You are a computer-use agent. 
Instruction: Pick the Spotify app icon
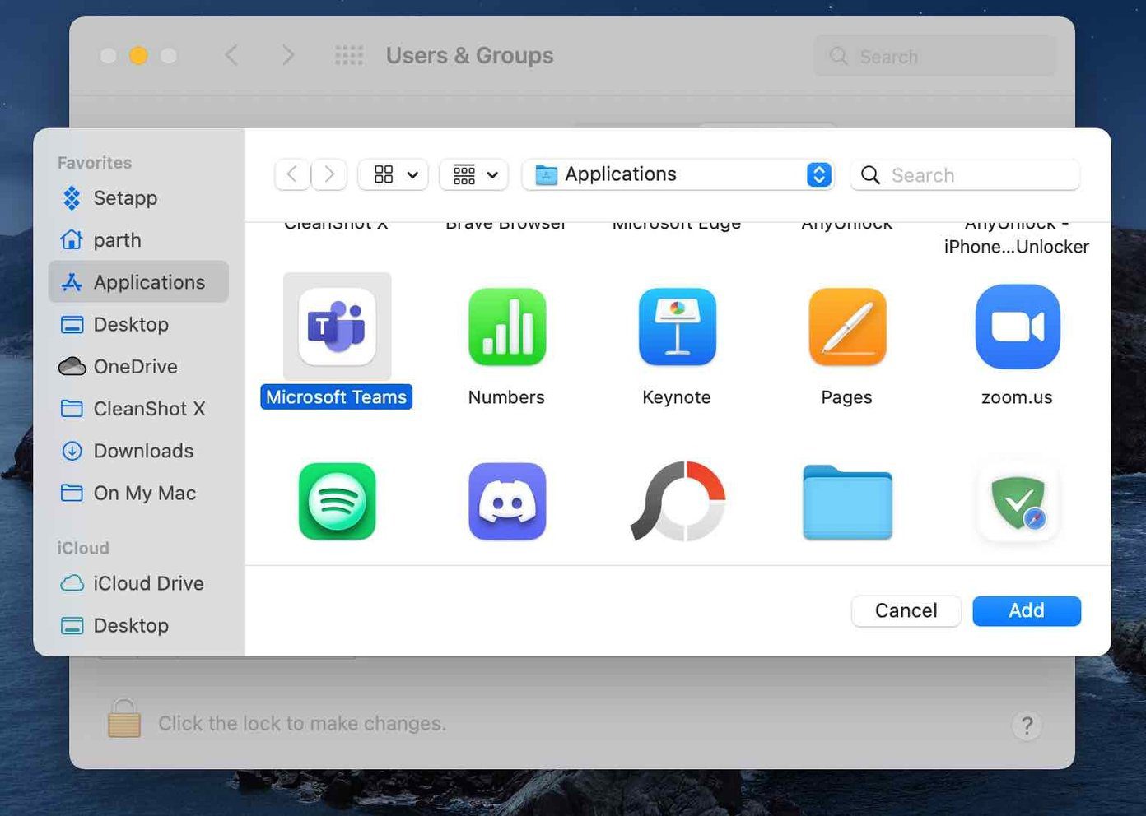coord(337,501)
